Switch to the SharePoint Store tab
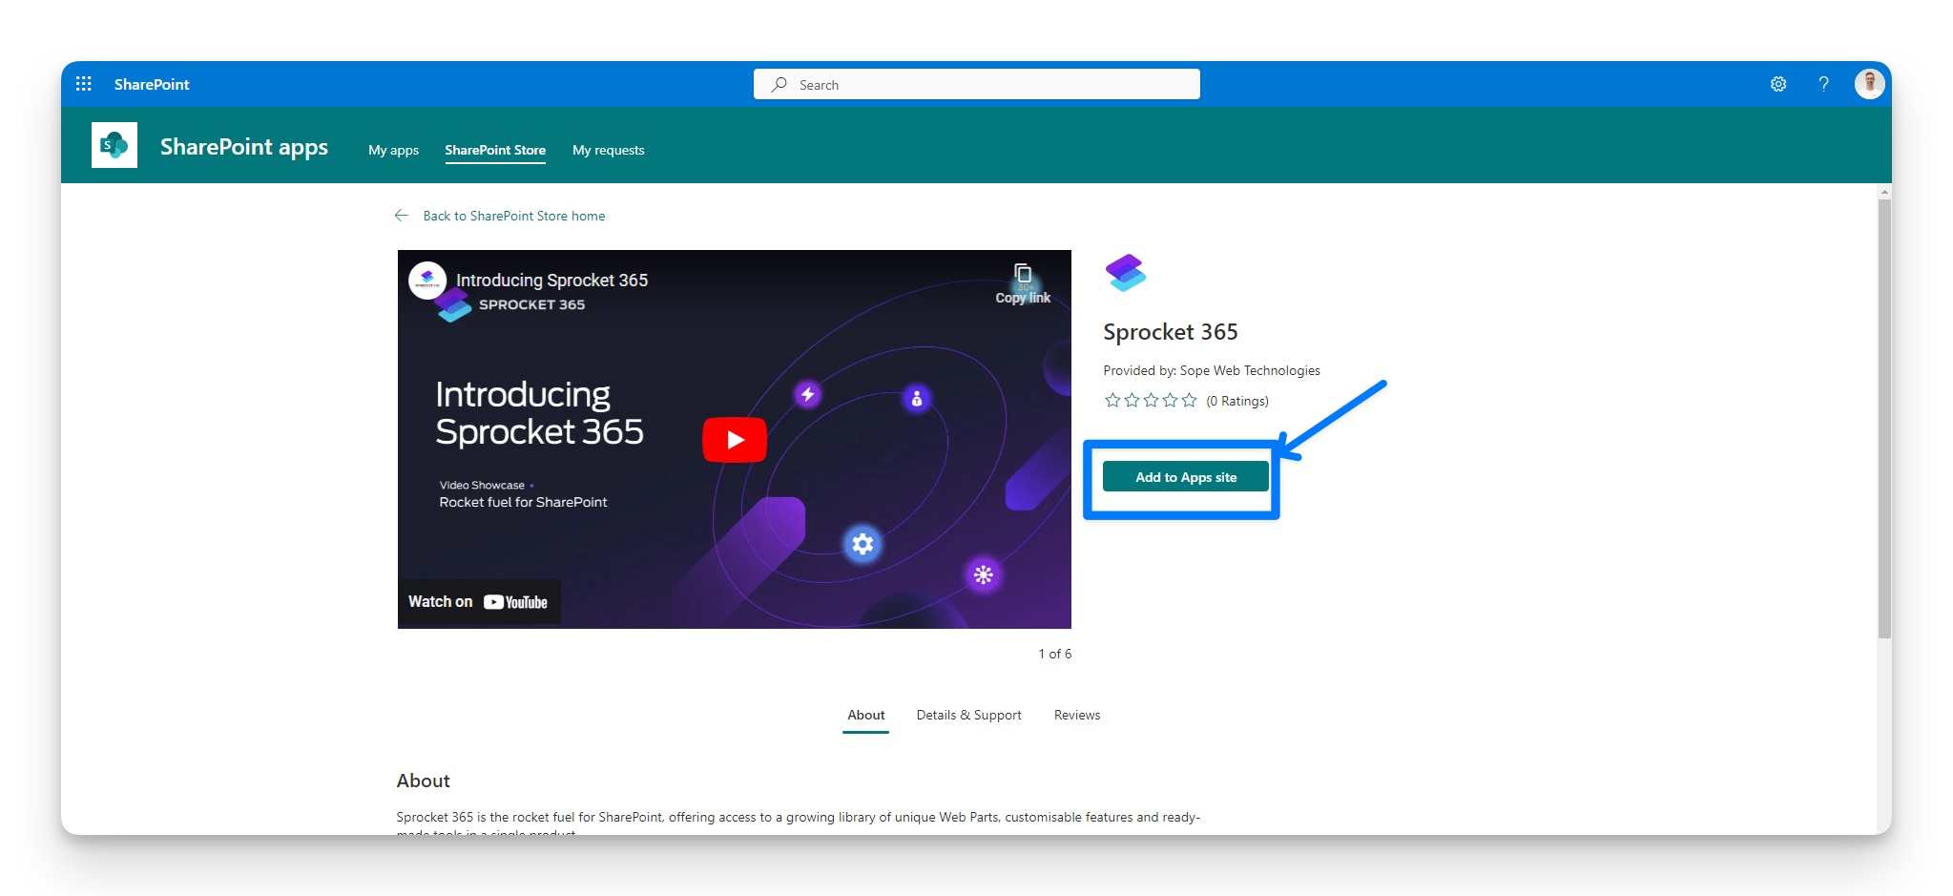This screenshot has height=896, width=1953. coord(495,150)
